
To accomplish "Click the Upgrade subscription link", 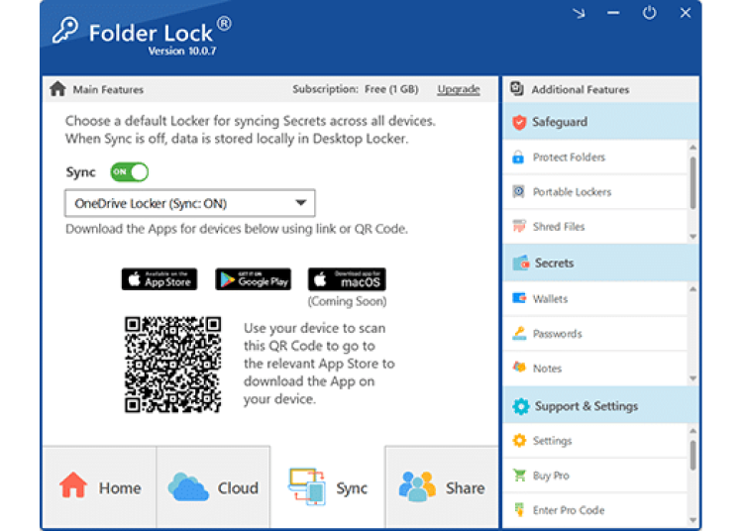I will pos(459,89).
